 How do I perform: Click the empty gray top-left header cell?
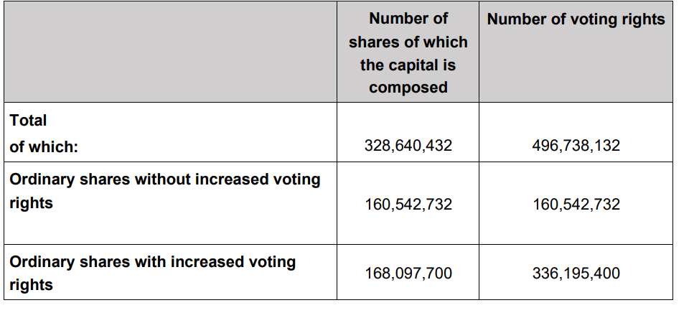point(171,52)
